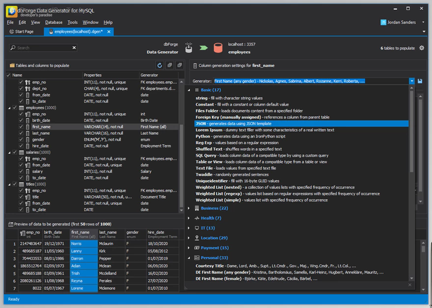432x308 pixels.
Task: Expand the Business (22) generator group
Action: [x=189, y=208]
